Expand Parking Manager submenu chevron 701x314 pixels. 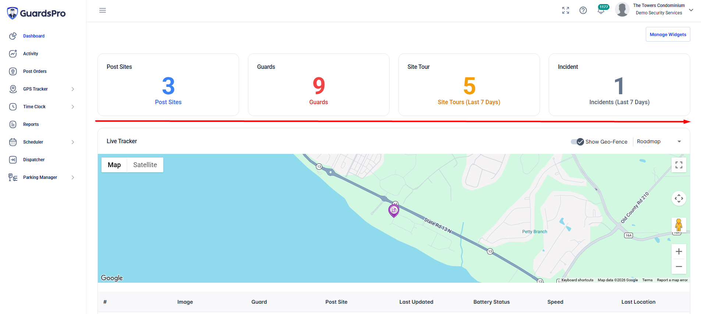[x=73, y=177]
